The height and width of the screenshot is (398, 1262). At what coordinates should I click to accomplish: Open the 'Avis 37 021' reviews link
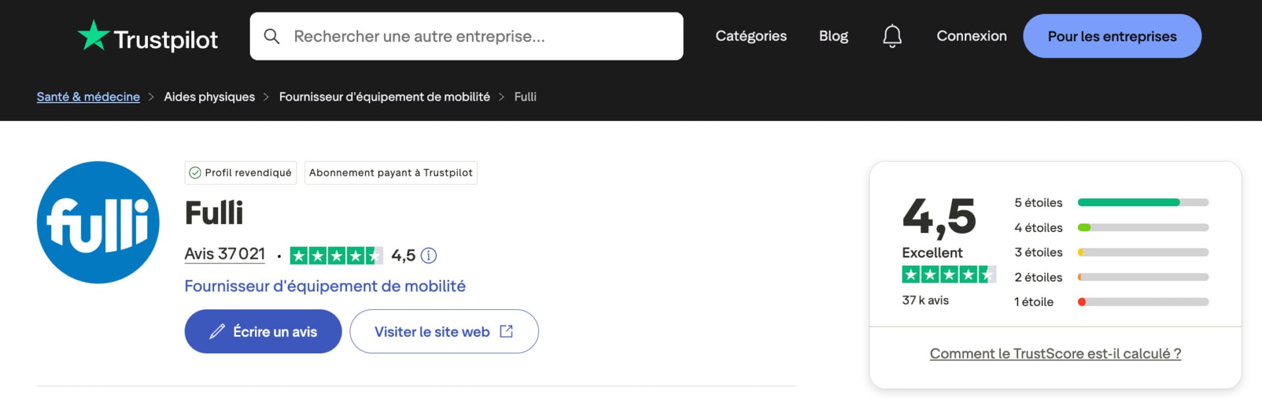225,254
